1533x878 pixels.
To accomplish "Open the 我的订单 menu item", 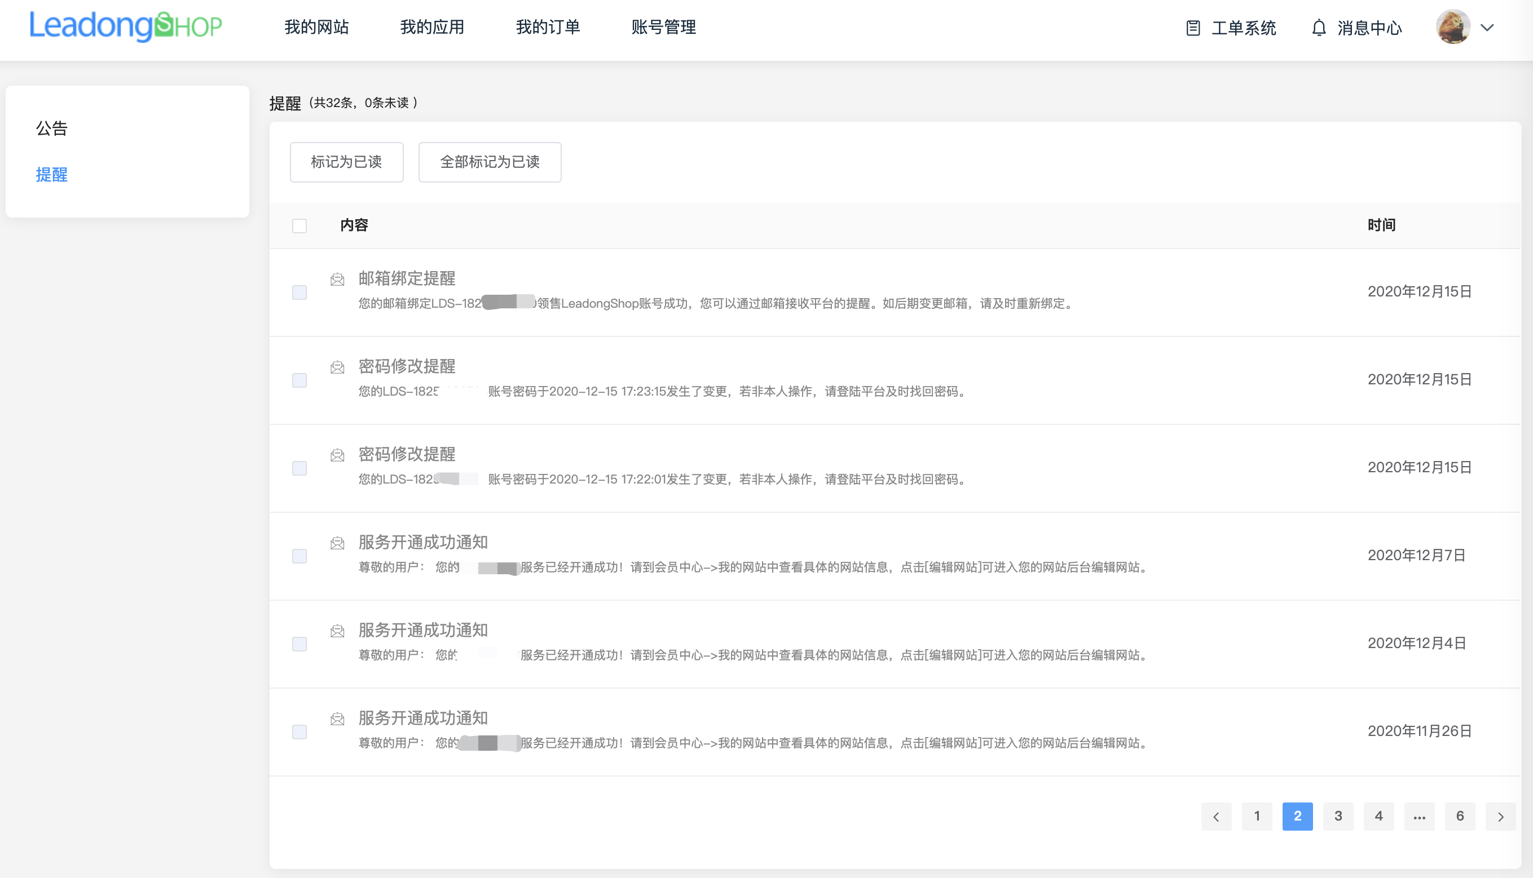I will pyautogui.click(x=548, y=27).
